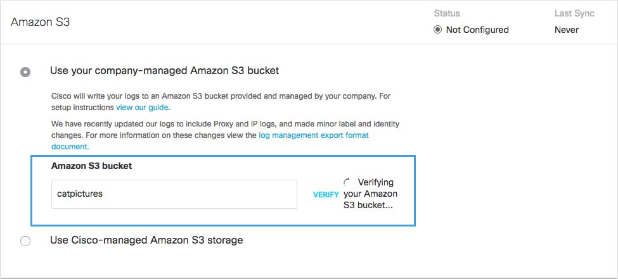
Task: Select Cisco-managed Amazon S3 storage radio button
Action: tap(25, 241)
